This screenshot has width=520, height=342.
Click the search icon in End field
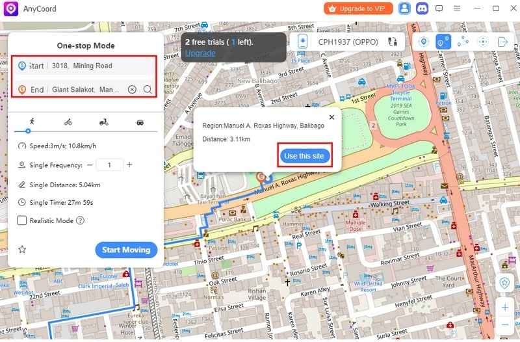[x=148, y=90]
